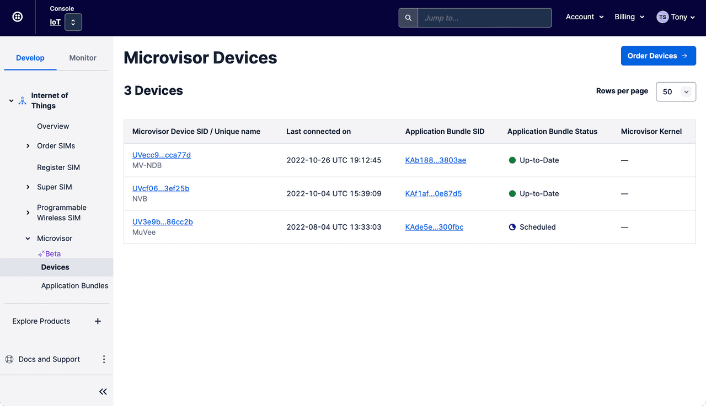
Task: Click the search magnifier in the Jump to bar
Action: pyautogui.click(x=408, y=17)
